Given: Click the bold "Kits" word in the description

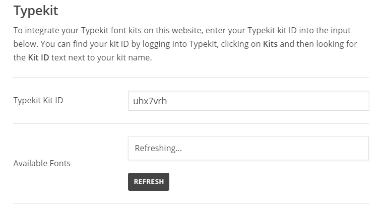Looking at the screenshot, I should coord(271,44).
